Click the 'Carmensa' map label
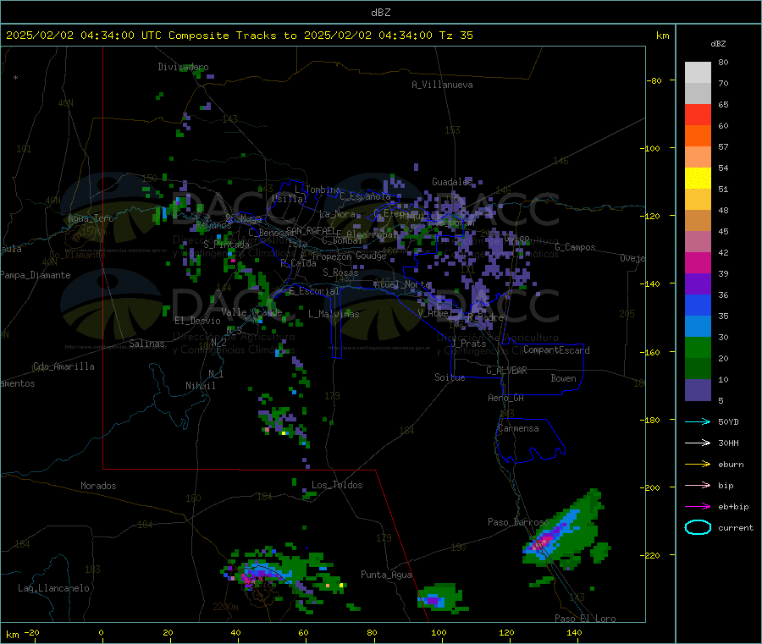 pos(518,428)
